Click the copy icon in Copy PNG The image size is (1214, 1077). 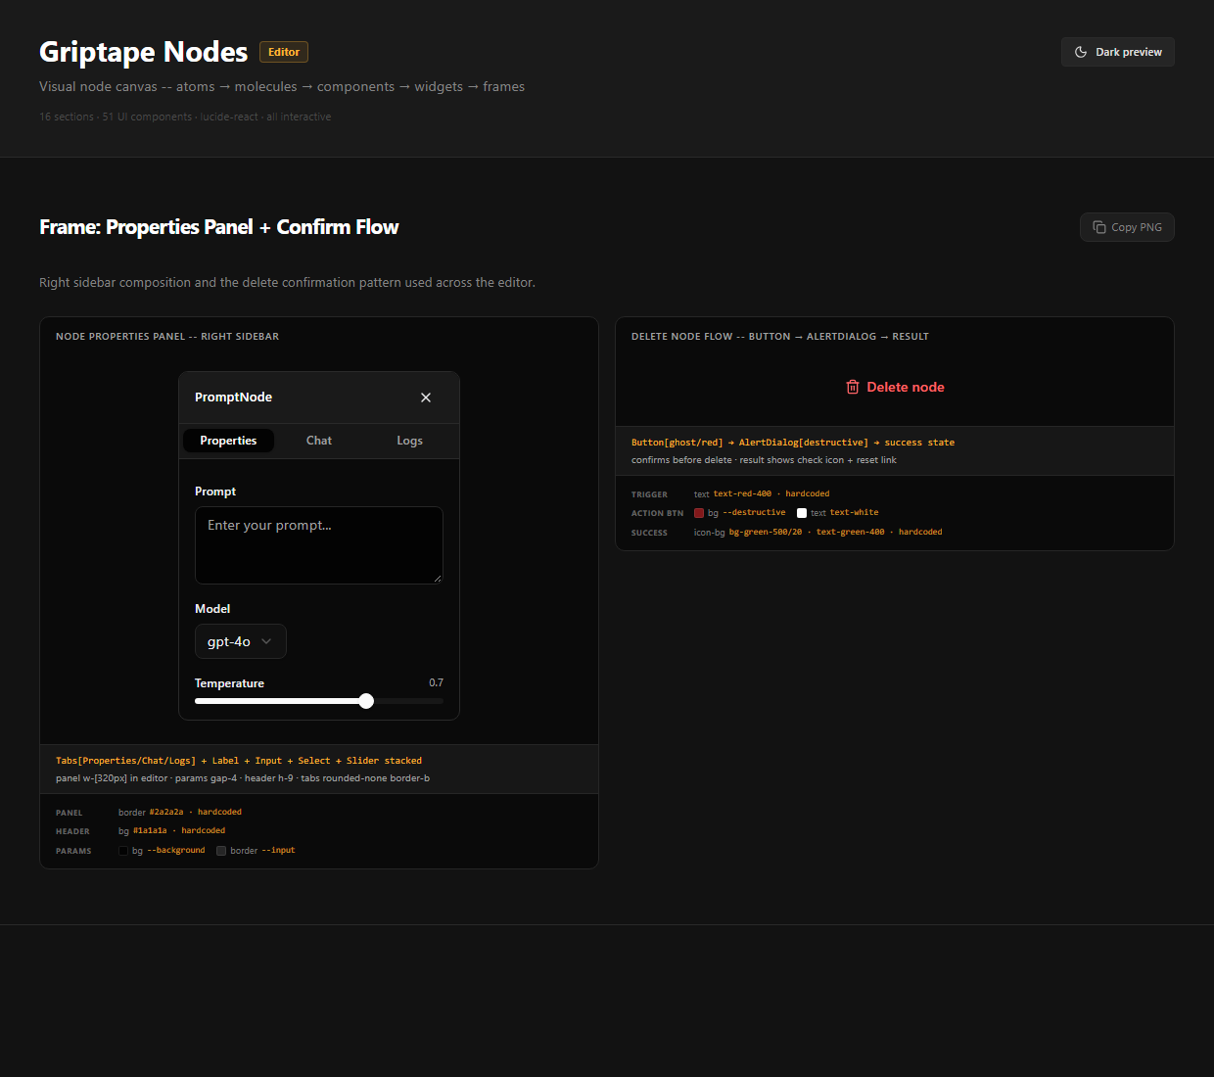[1099, 227]
